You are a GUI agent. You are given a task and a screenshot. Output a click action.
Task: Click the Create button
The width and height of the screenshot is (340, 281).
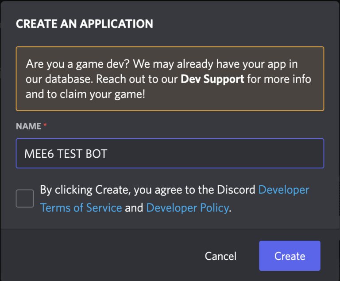point(290,256)
